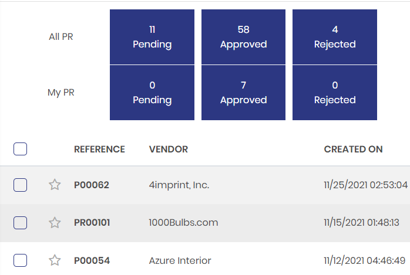
Task: View All PR 4 Rejected requests
Action: coord(334,36)
